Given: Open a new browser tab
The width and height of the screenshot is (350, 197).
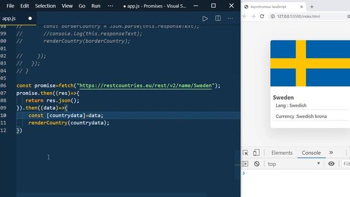Looking at the screenshot, I should pyautogui.click(x=312, y=7).
